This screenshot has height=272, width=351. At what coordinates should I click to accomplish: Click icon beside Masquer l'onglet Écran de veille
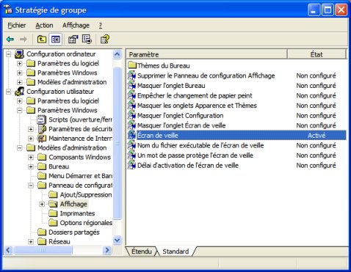[132, 125]
